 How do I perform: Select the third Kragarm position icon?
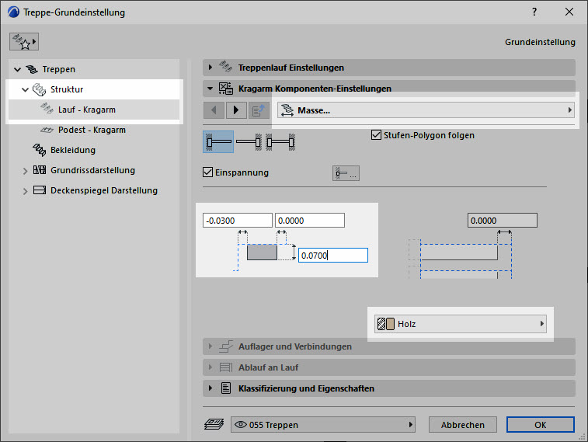click(x=280, y=142)
